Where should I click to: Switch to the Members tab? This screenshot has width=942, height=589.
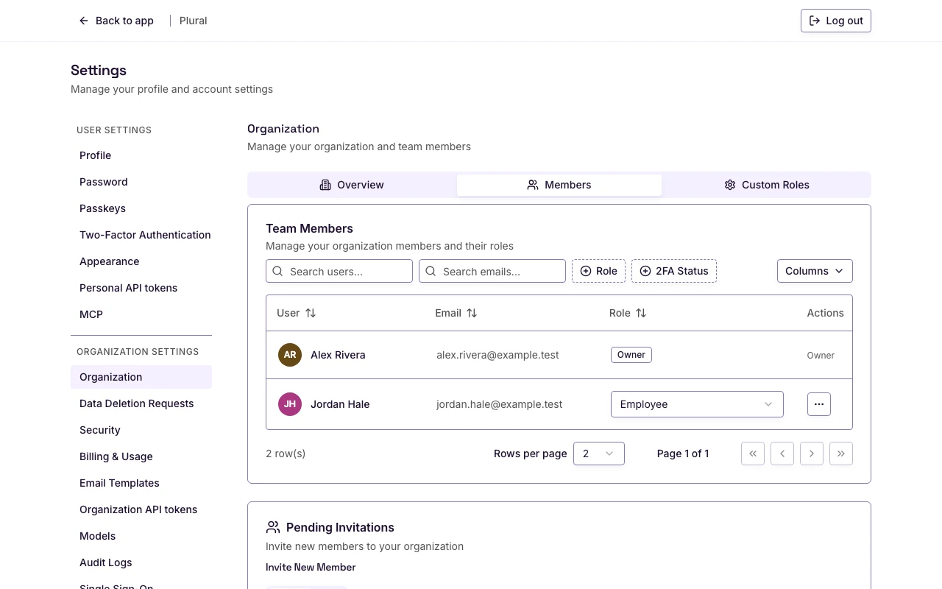[x=559, y=185]
